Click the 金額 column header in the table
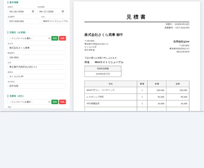The height and width of the screenshot is (168, 204). (178, 84)
